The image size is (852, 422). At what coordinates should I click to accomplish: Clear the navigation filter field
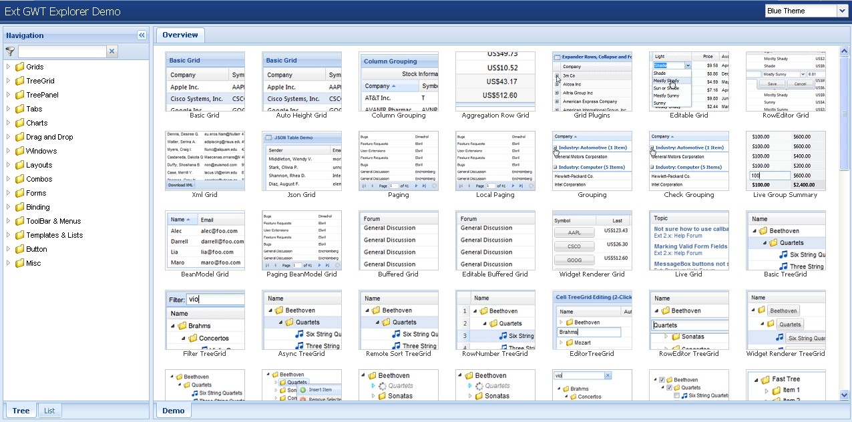pyautogui.click(x=112, y=51)
